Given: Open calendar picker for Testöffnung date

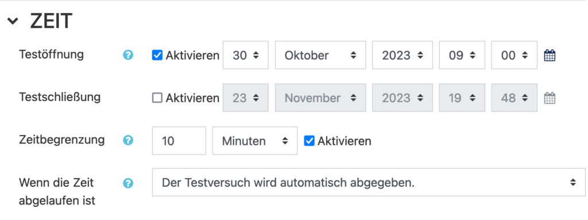Looking at the screenshot, I should point(550,56).
